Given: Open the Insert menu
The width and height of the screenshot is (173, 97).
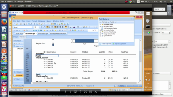Looking at the screenshot, I should tap(28, 21).
